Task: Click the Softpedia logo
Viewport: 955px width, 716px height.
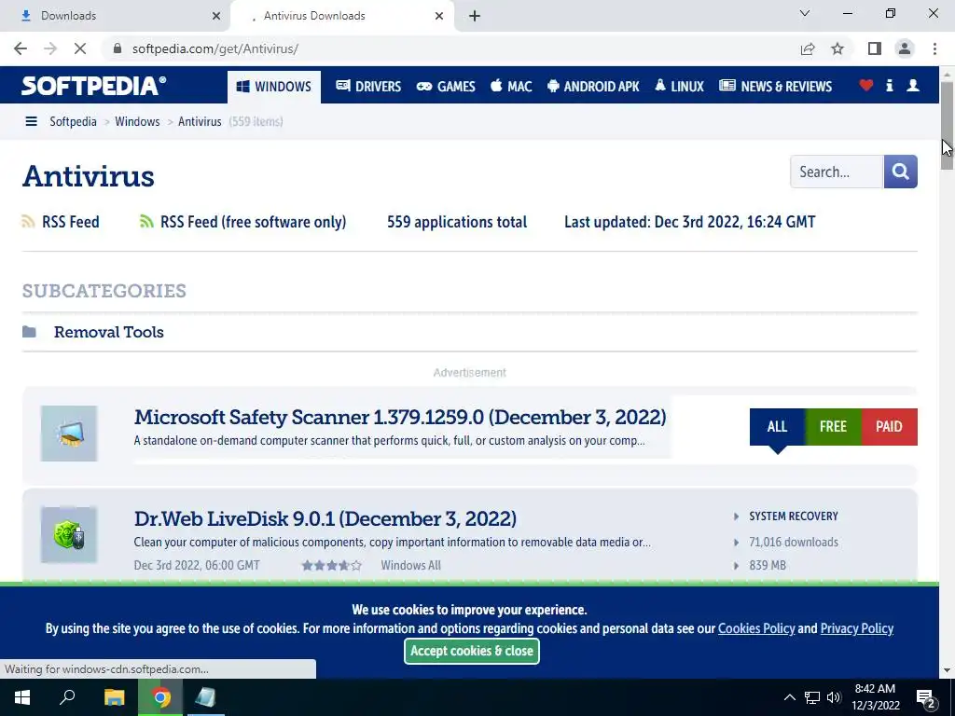Action: point(94,85)
